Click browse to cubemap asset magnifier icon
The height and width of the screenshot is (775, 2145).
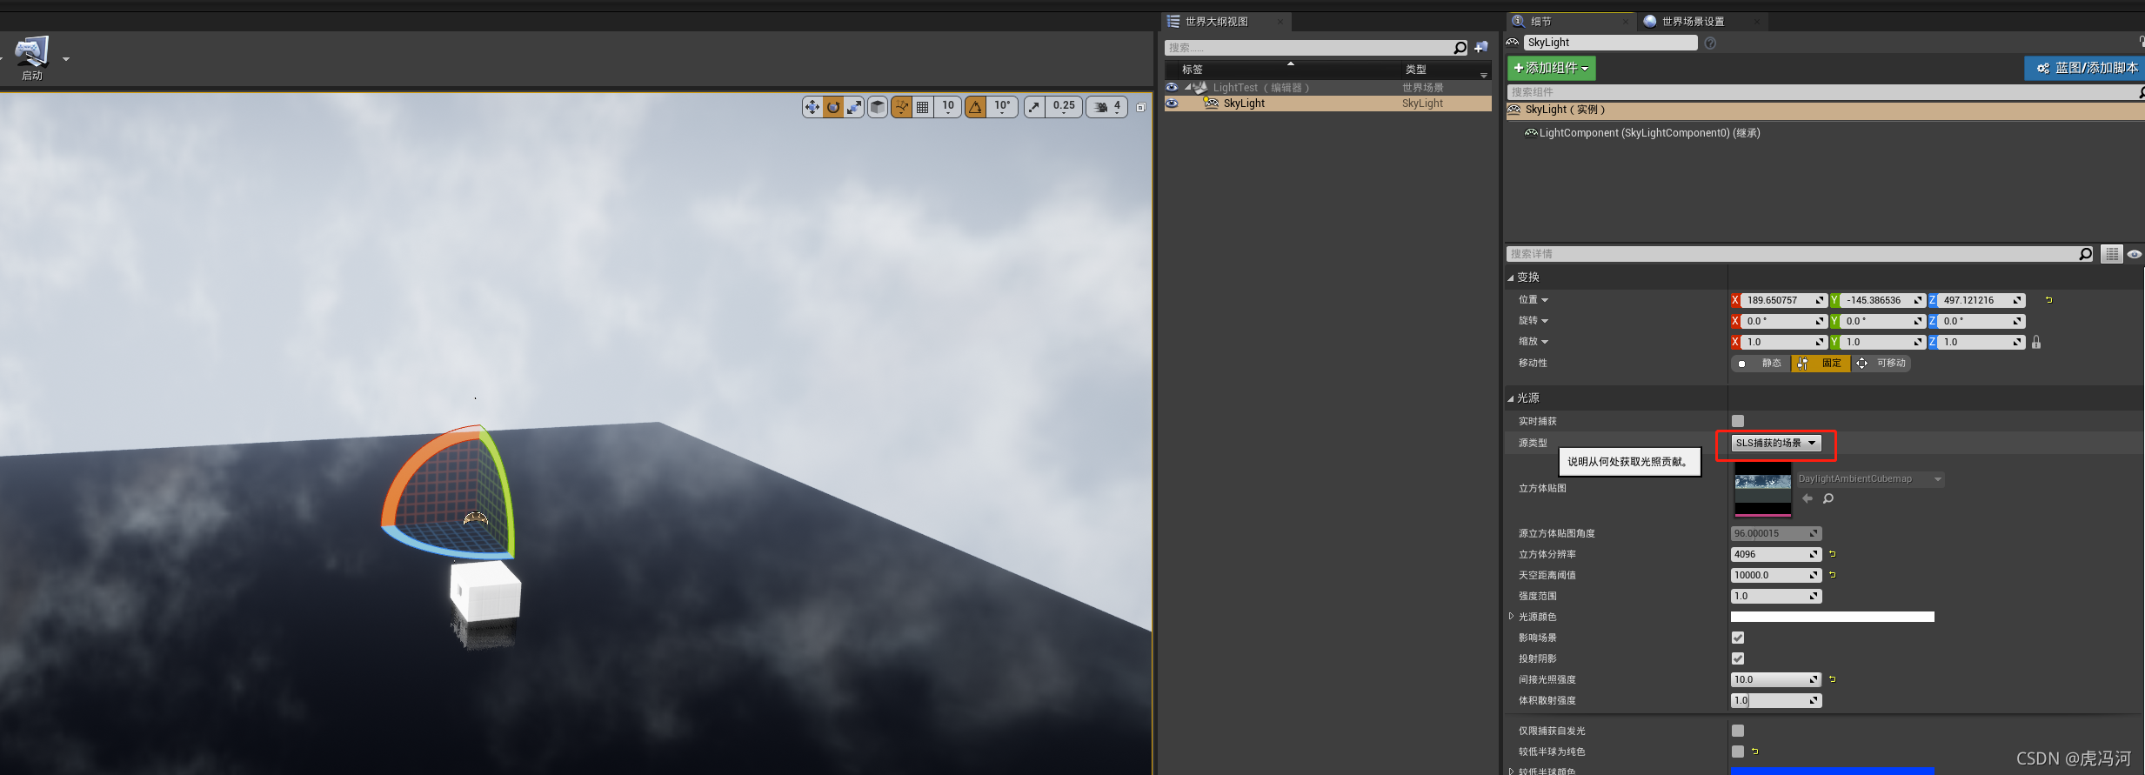coord(1828,499)
